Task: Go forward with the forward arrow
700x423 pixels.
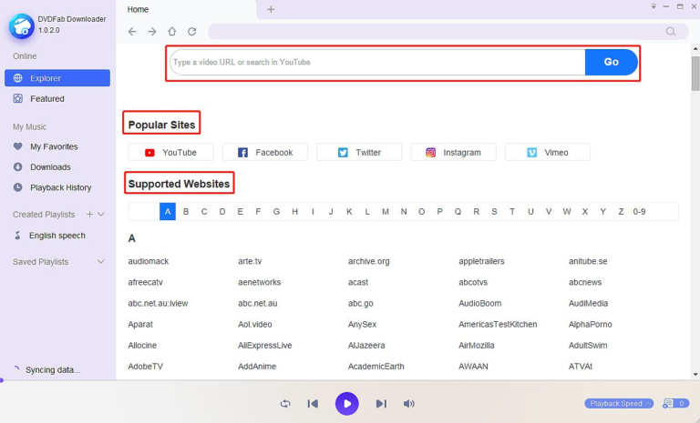Action: [x=152, y=32]
